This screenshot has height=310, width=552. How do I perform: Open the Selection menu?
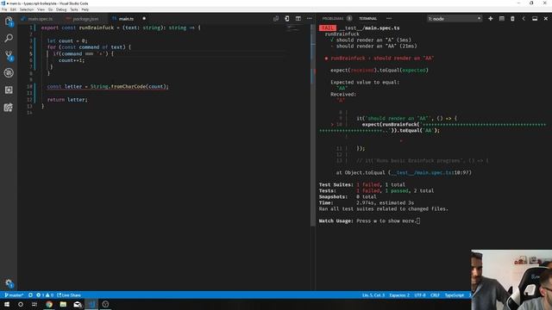[27, 9]
